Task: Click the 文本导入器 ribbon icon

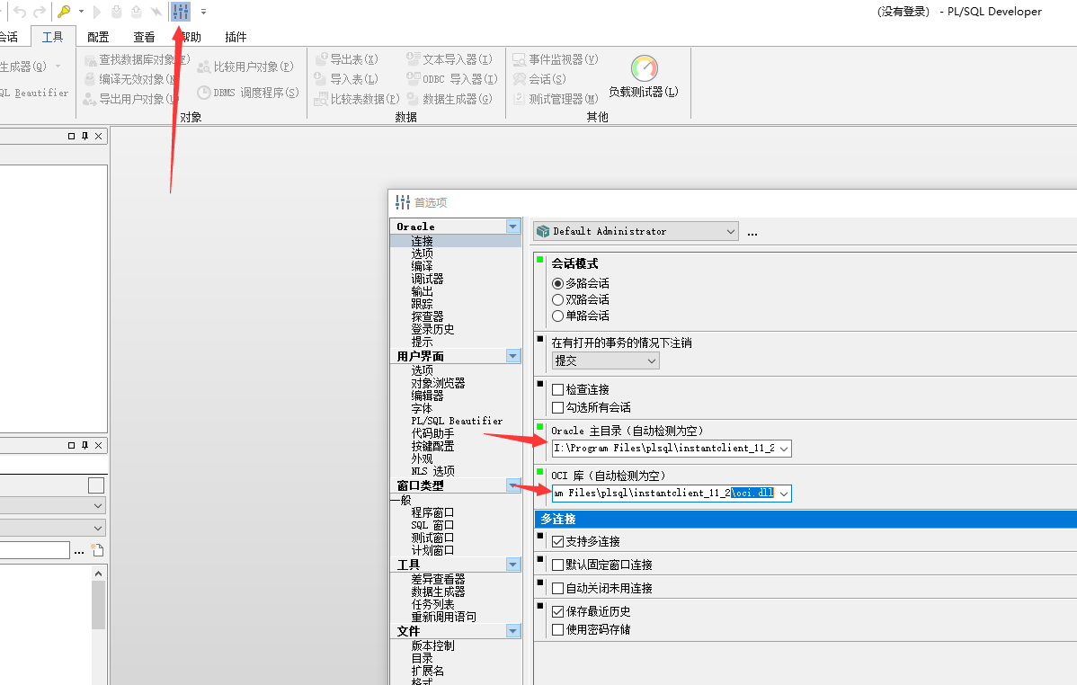Action: coord(413,59)
